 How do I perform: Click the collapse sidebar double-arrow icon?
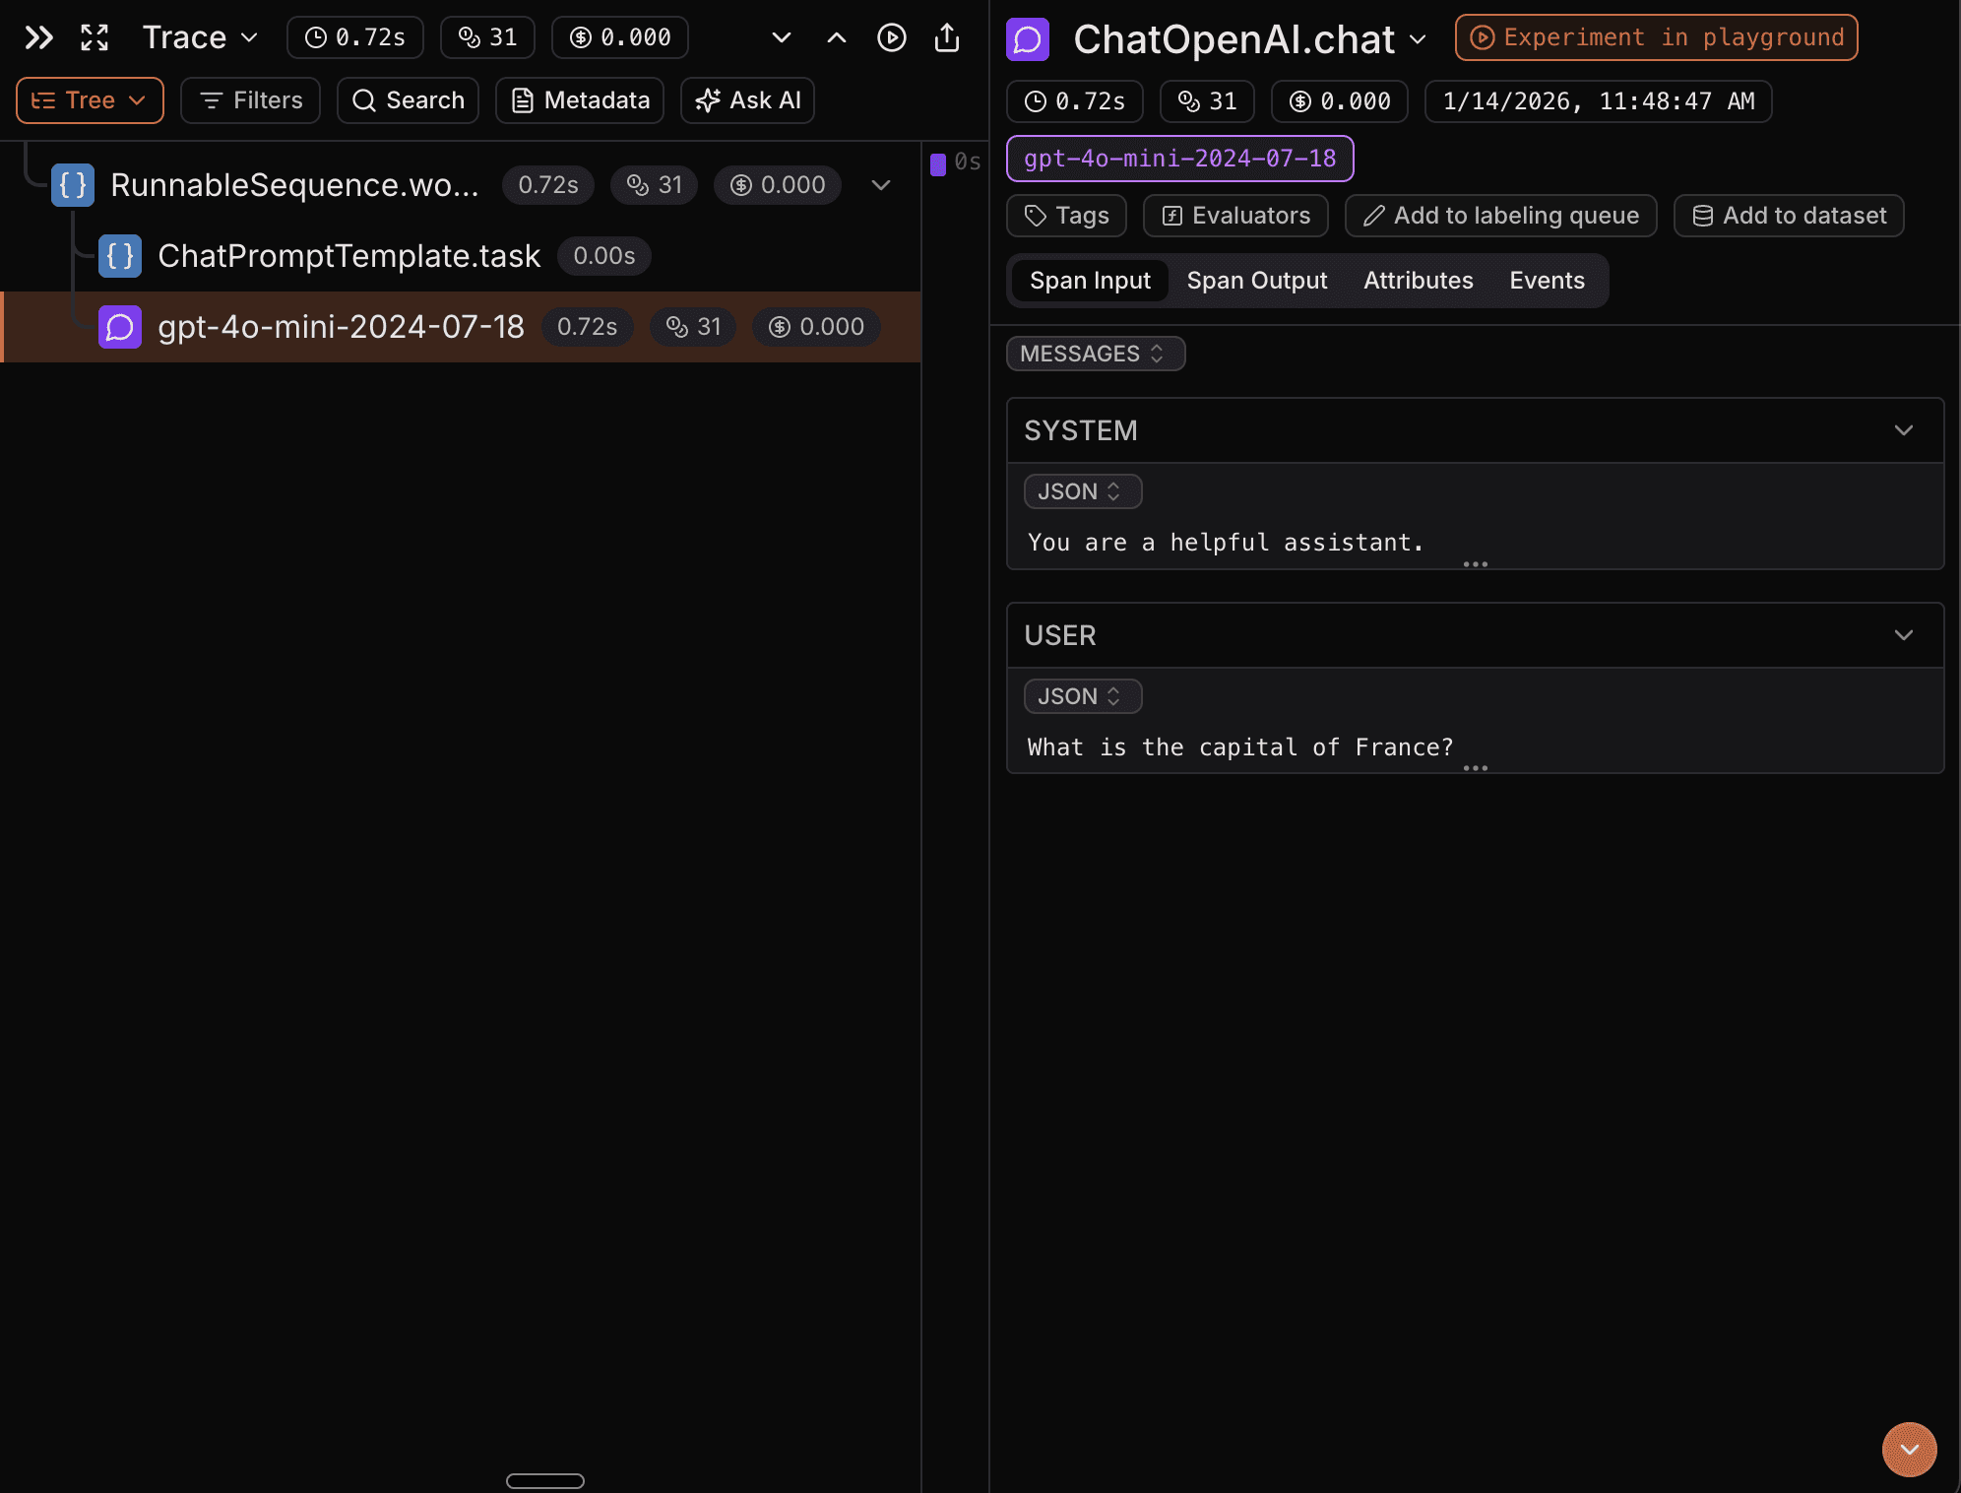[37, 37]
